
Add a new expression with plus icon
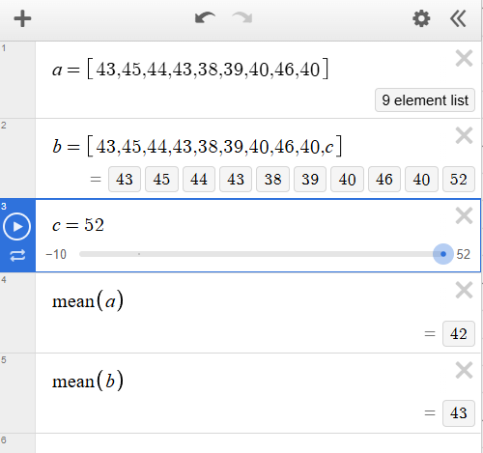[22, 18]
